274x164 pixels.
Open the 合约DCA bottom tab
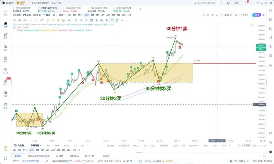click(x=74, y=156)
